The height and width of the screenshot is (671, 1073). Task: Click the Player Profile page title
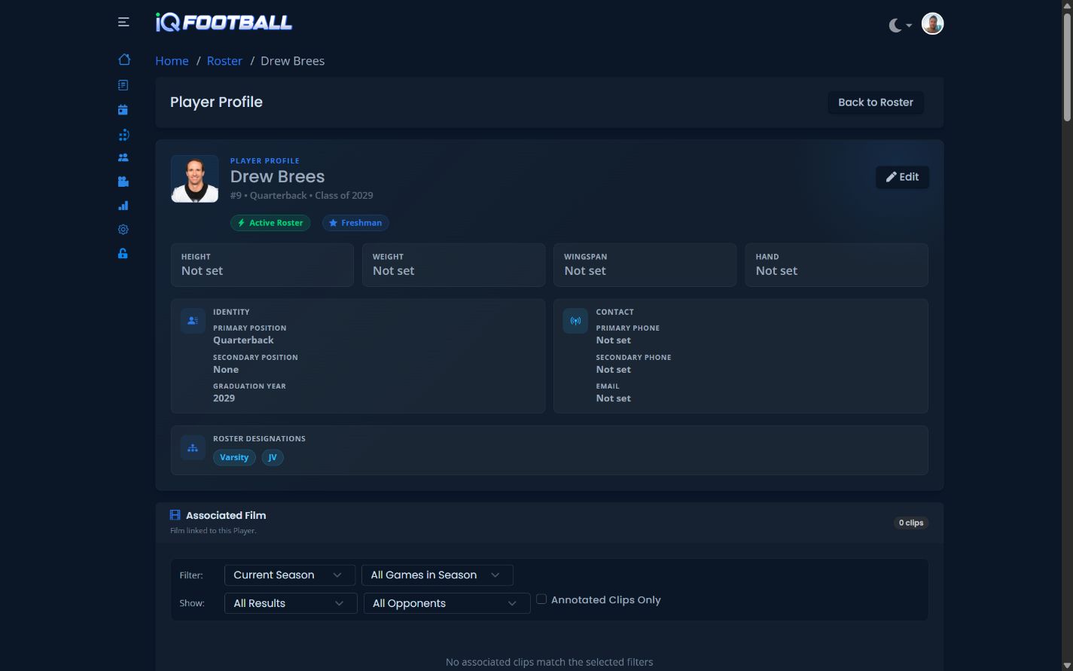(216, 102)
